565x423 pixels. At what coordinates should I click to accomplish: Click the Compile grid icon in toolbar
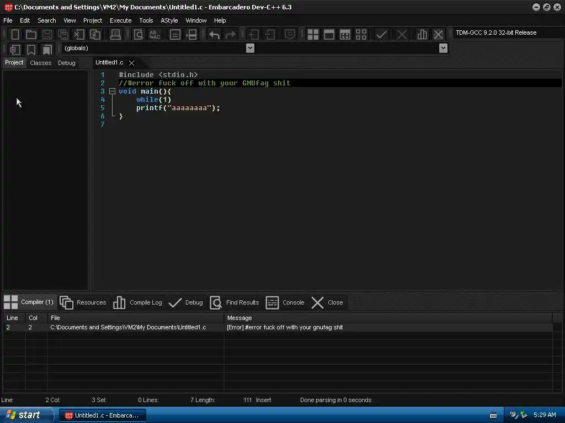tap(313, 35)
